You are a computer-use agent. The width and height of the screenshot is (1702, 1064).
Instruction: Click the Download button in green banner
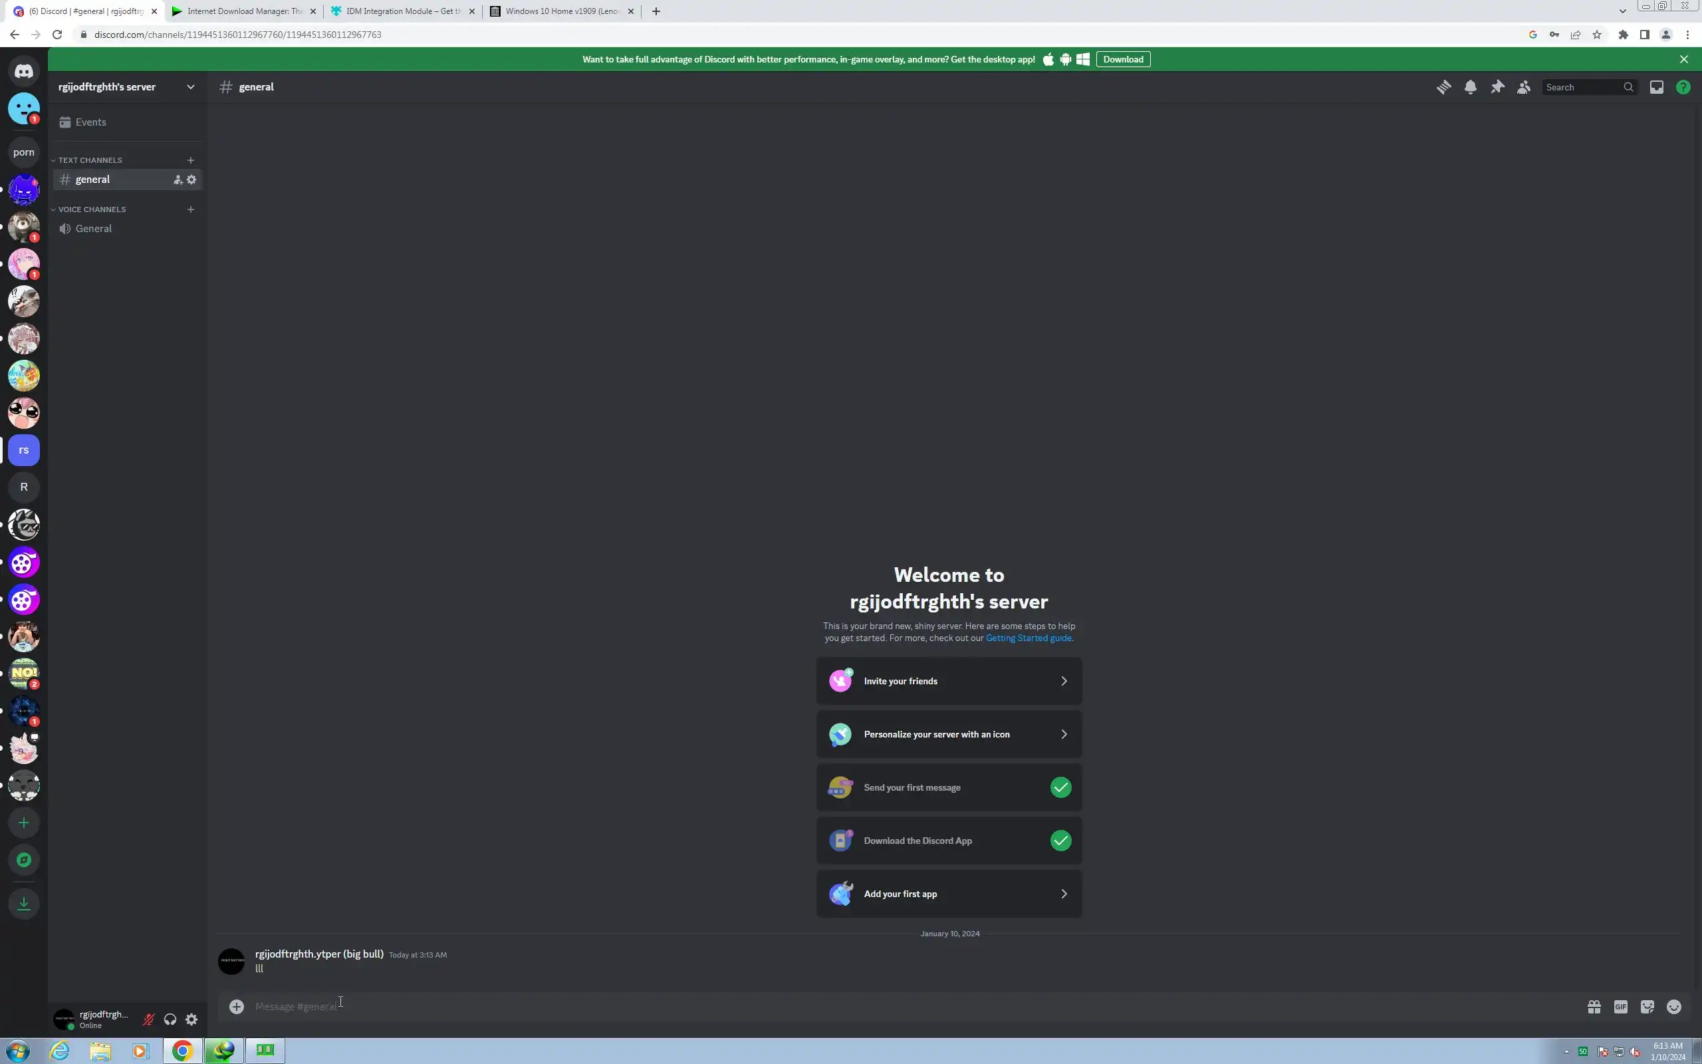coord(1122,60)
